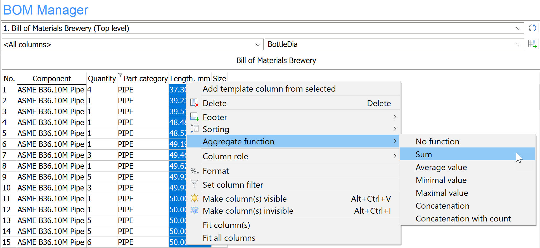Select the first ASME B36.10M Pipe cell
540x248 pixels.
pos(51,90)
